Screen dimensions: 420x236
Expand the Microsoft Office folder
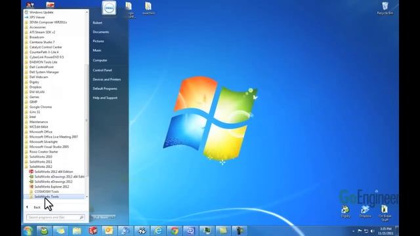pos(41,132)
